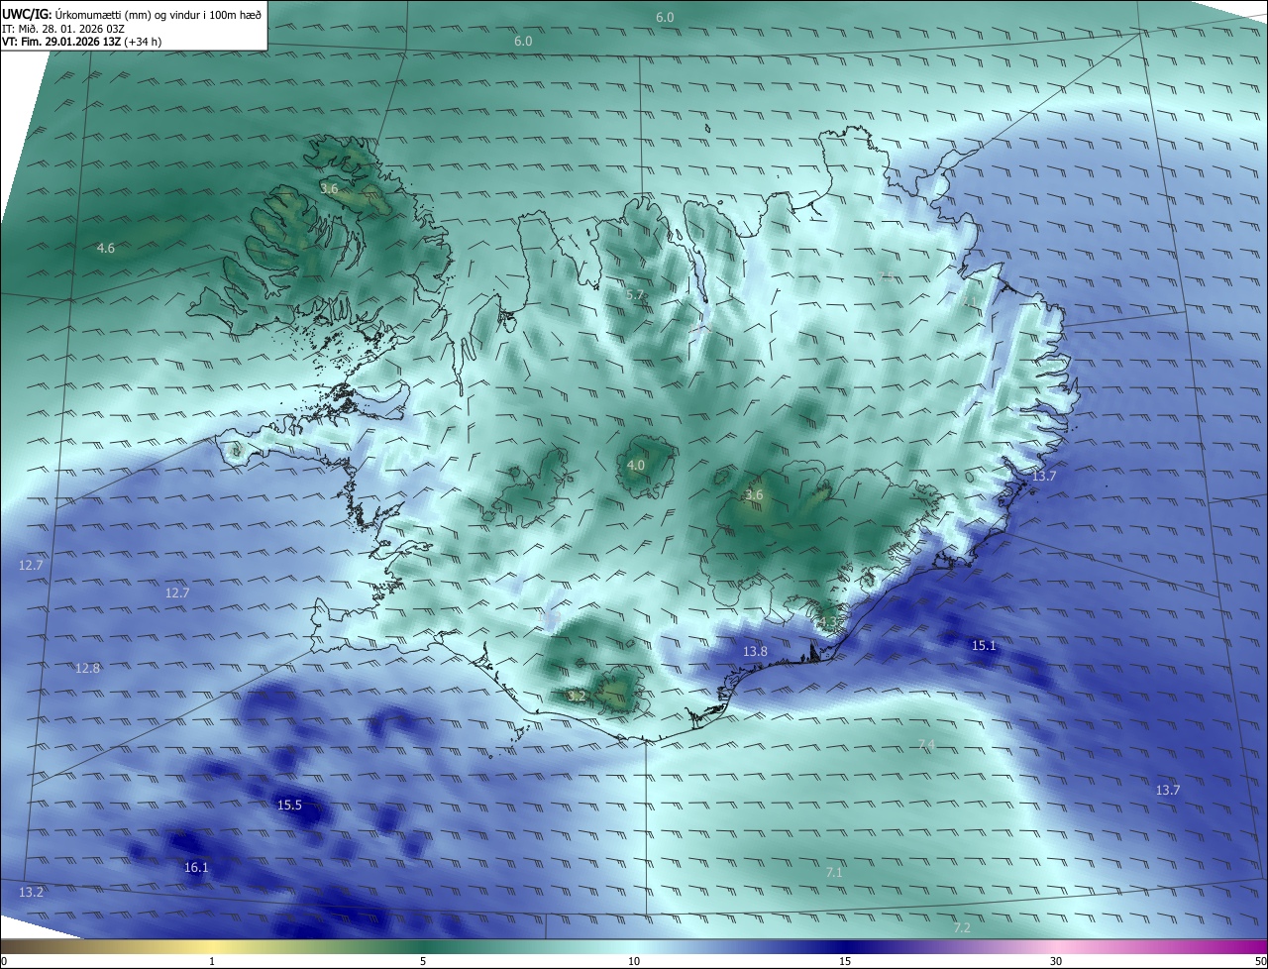Click the dark navy section of the colour scale
This screenshot has height=969, width=1268.
pos(845,946)
